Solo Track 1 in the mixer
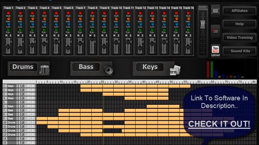This screenshot has height=145, width=259. pyautogui.click(x=11, y=35)
